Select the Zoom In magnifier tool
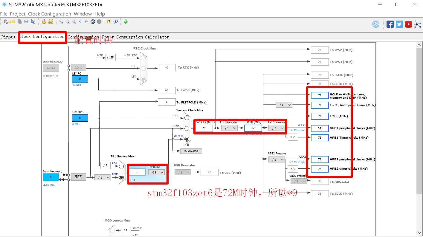 point(61,21)
